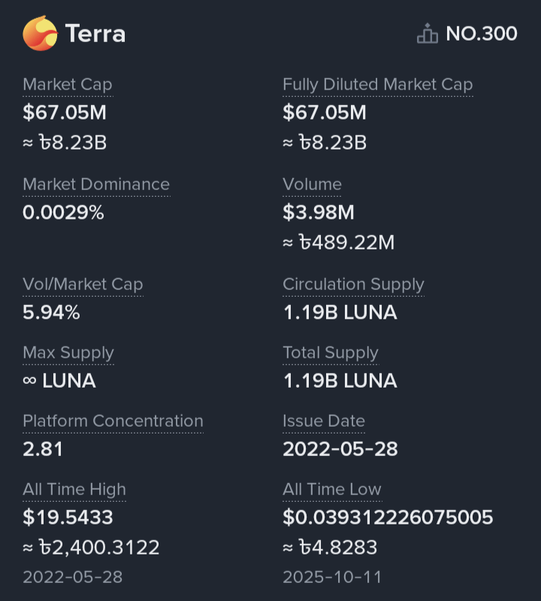
Task: Show the Vol/Market Cap explanation
Action: (83, 285)
